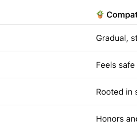Place cursor on the word "Gradual,"

coord(112,38)
